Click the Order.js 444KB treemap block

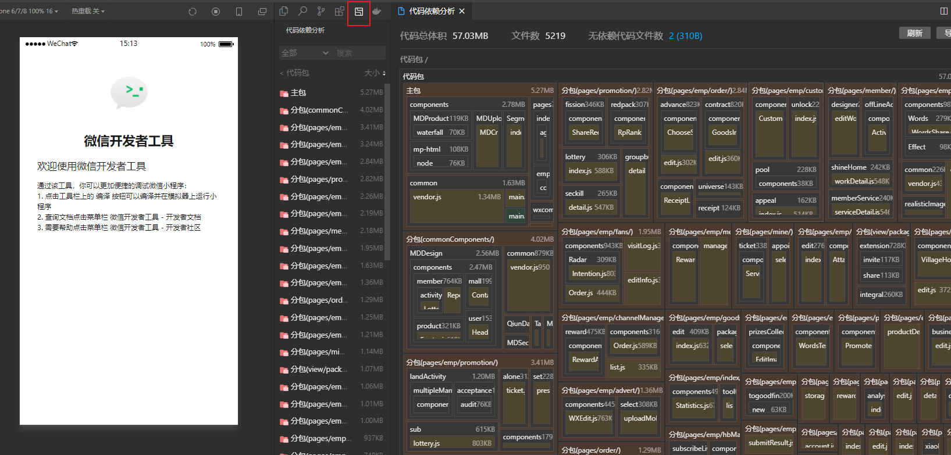[x=592, y=293]
